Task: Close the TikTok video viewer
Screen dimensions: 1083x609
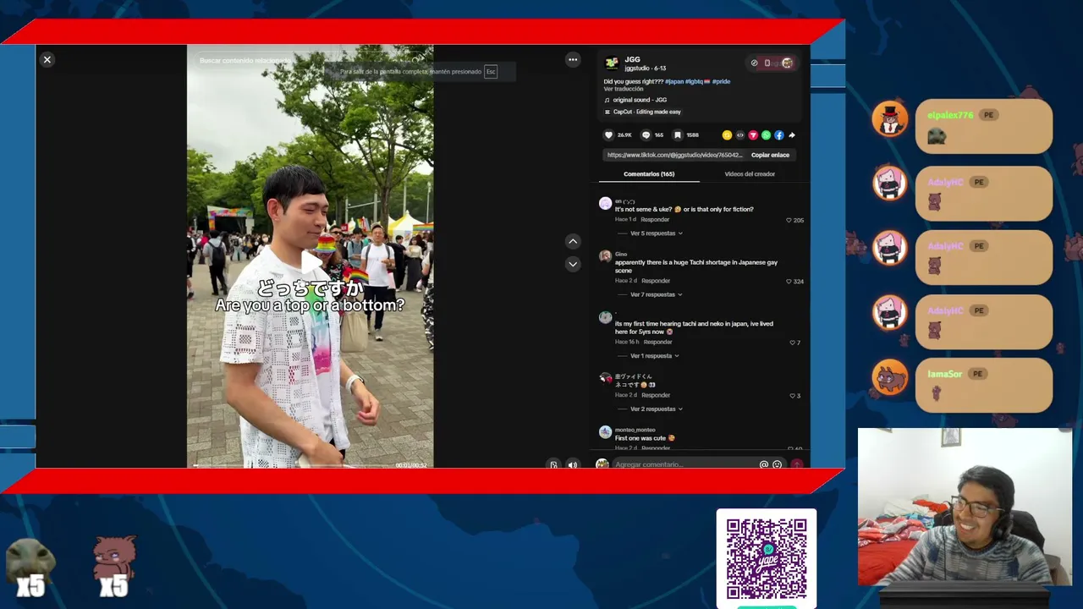Action: coord(47,59)
